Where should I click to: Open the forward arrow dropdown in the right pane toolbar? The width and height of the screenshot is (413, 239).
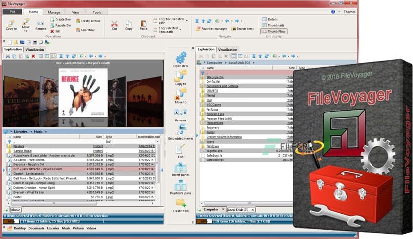297,56
